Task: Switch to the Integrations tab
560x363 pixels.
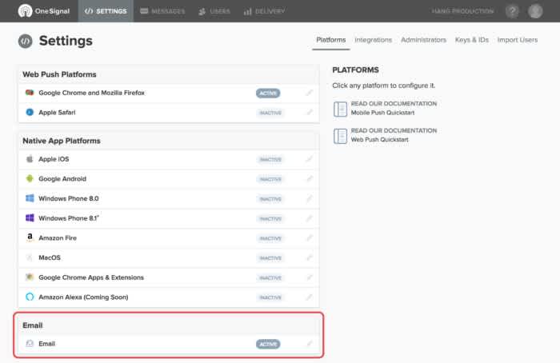Action: pyautogui.click(x=374, y=40)
